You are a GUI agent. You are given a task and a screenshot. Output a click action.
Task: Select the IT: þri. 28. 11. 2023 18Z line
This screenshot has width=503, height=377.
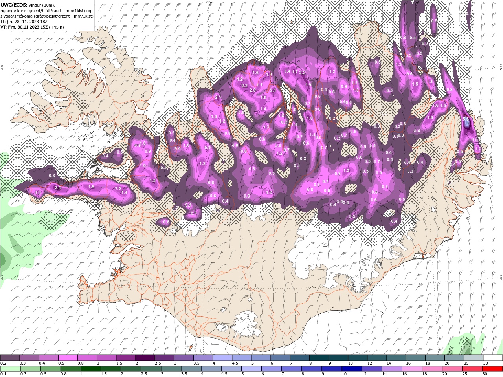point(24,22)
